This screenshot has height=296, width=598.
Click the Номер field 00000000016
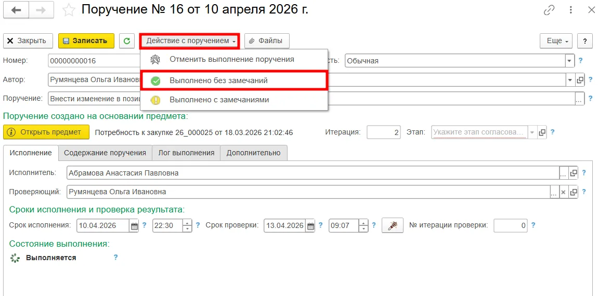click(94, 61)
